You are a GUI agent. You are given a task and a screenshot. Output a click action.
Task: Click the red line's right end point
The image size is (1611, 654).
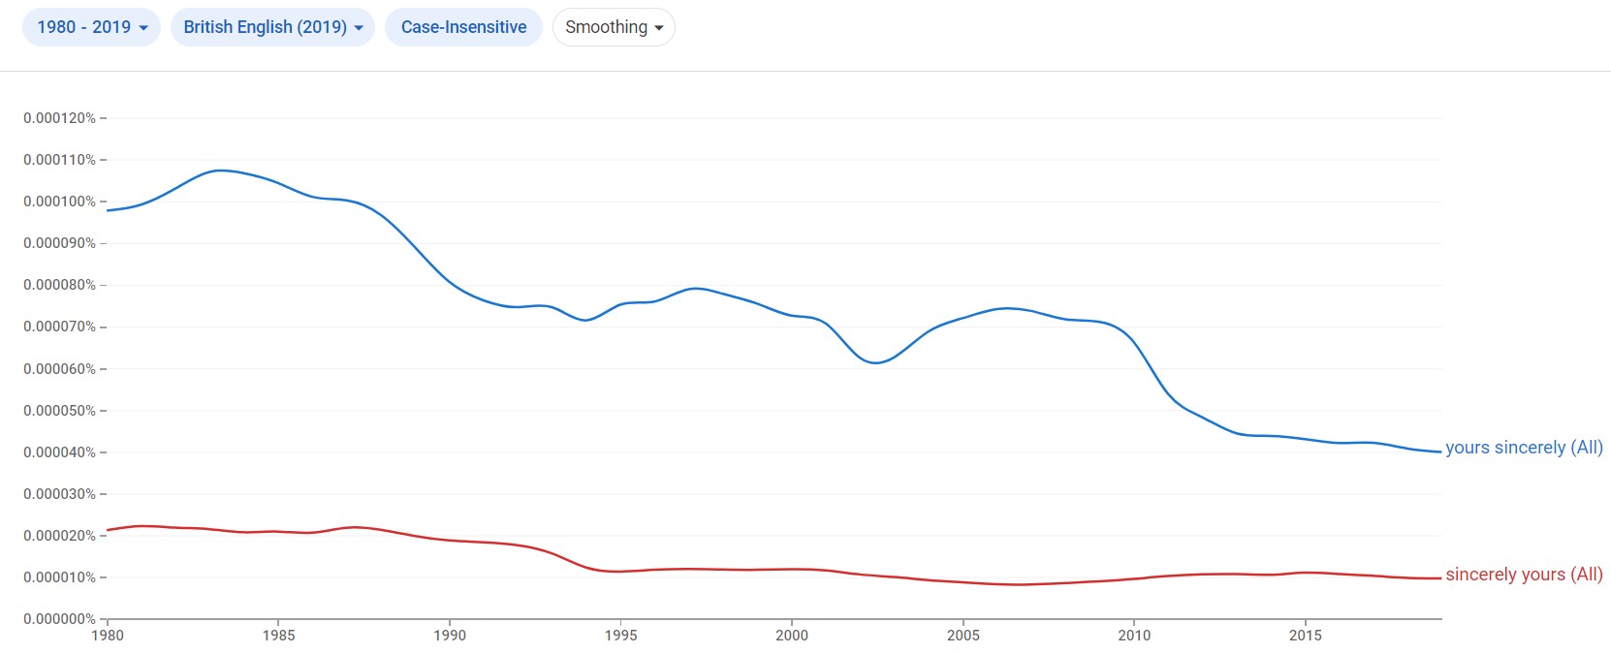pos(1440,578)
